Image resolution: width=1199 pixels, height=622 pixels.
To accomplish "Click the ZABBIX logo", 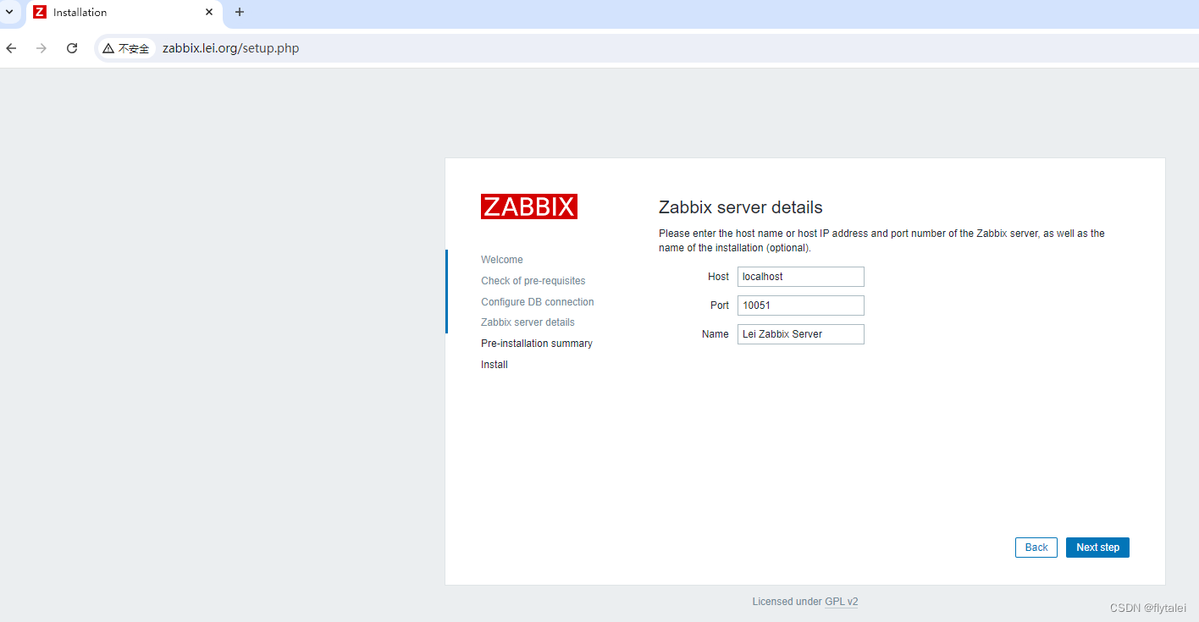I will click(x=529, y=206).
